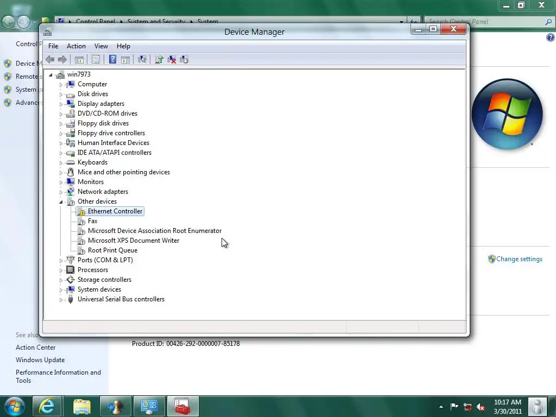Select the Floppy drive controllers row

111,133
